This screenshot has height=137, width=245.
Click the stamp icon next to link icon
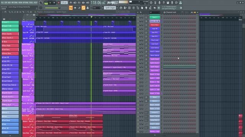[88, 8]
